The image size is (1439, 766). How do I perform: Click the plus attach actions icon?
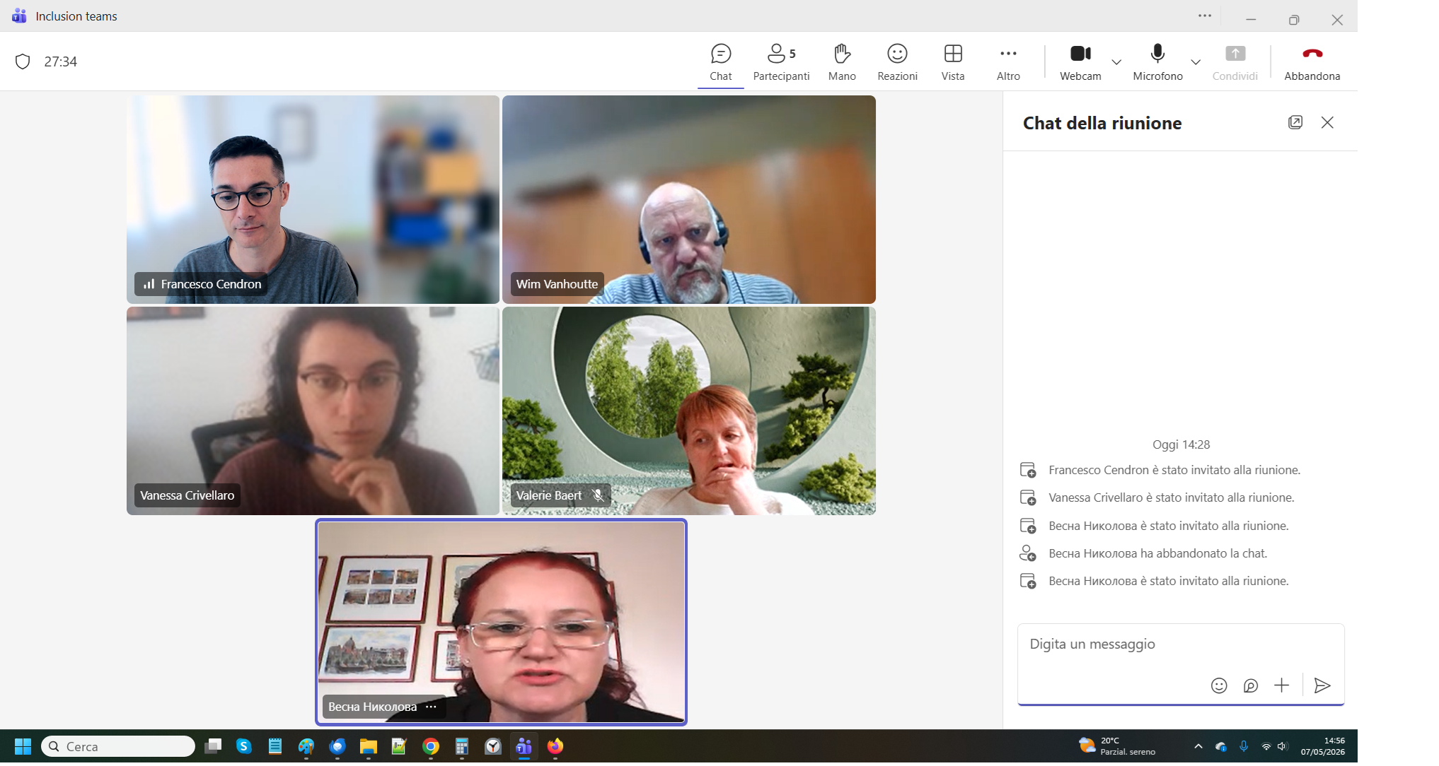[1281, 685]
